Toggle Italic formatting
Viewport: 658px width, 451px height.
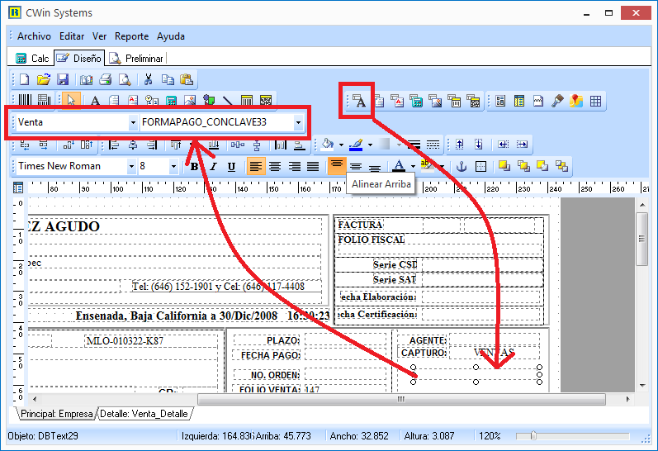pyautogui.click(x=213, y=166)
